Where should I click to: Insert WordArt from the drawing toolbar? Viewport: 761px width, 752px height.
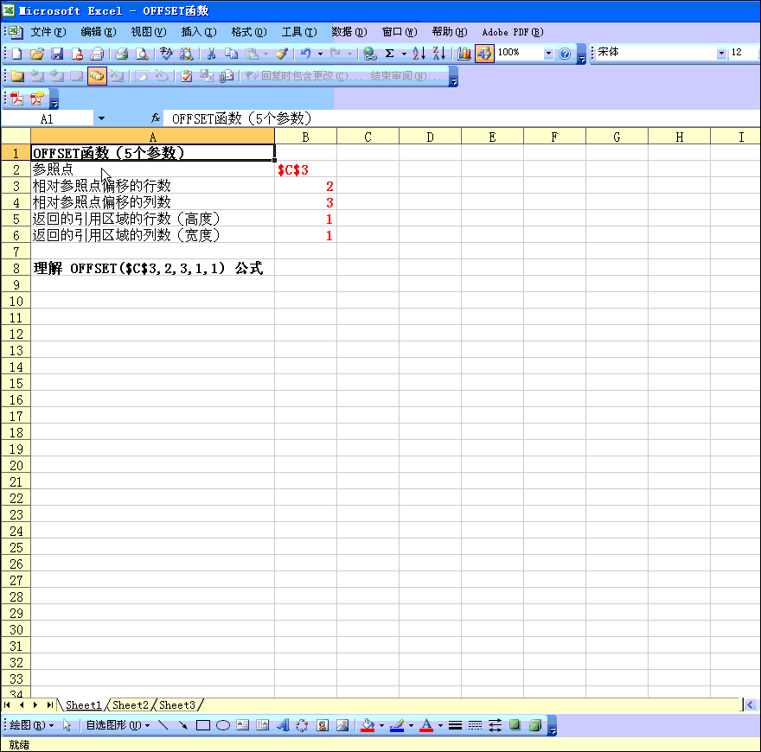282,725
